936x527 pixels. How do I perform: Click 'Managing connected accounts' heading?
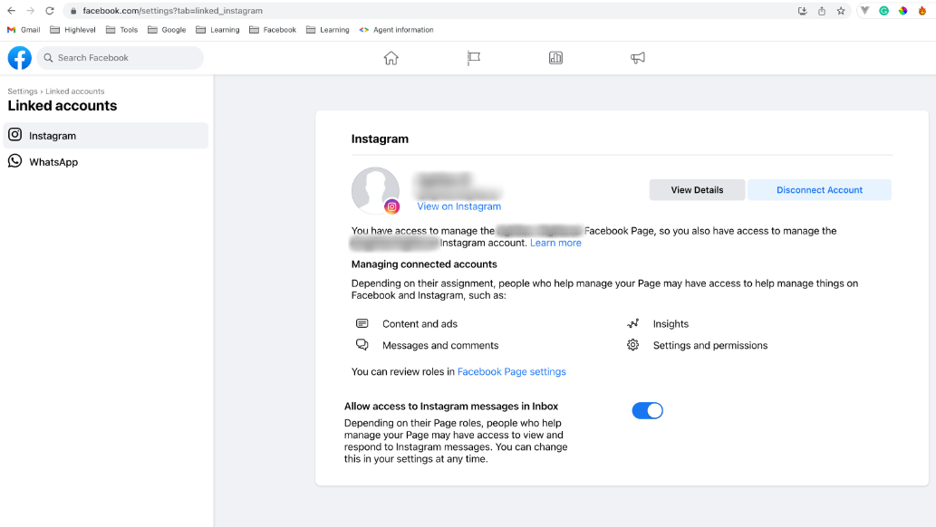(x=424, y=263)
